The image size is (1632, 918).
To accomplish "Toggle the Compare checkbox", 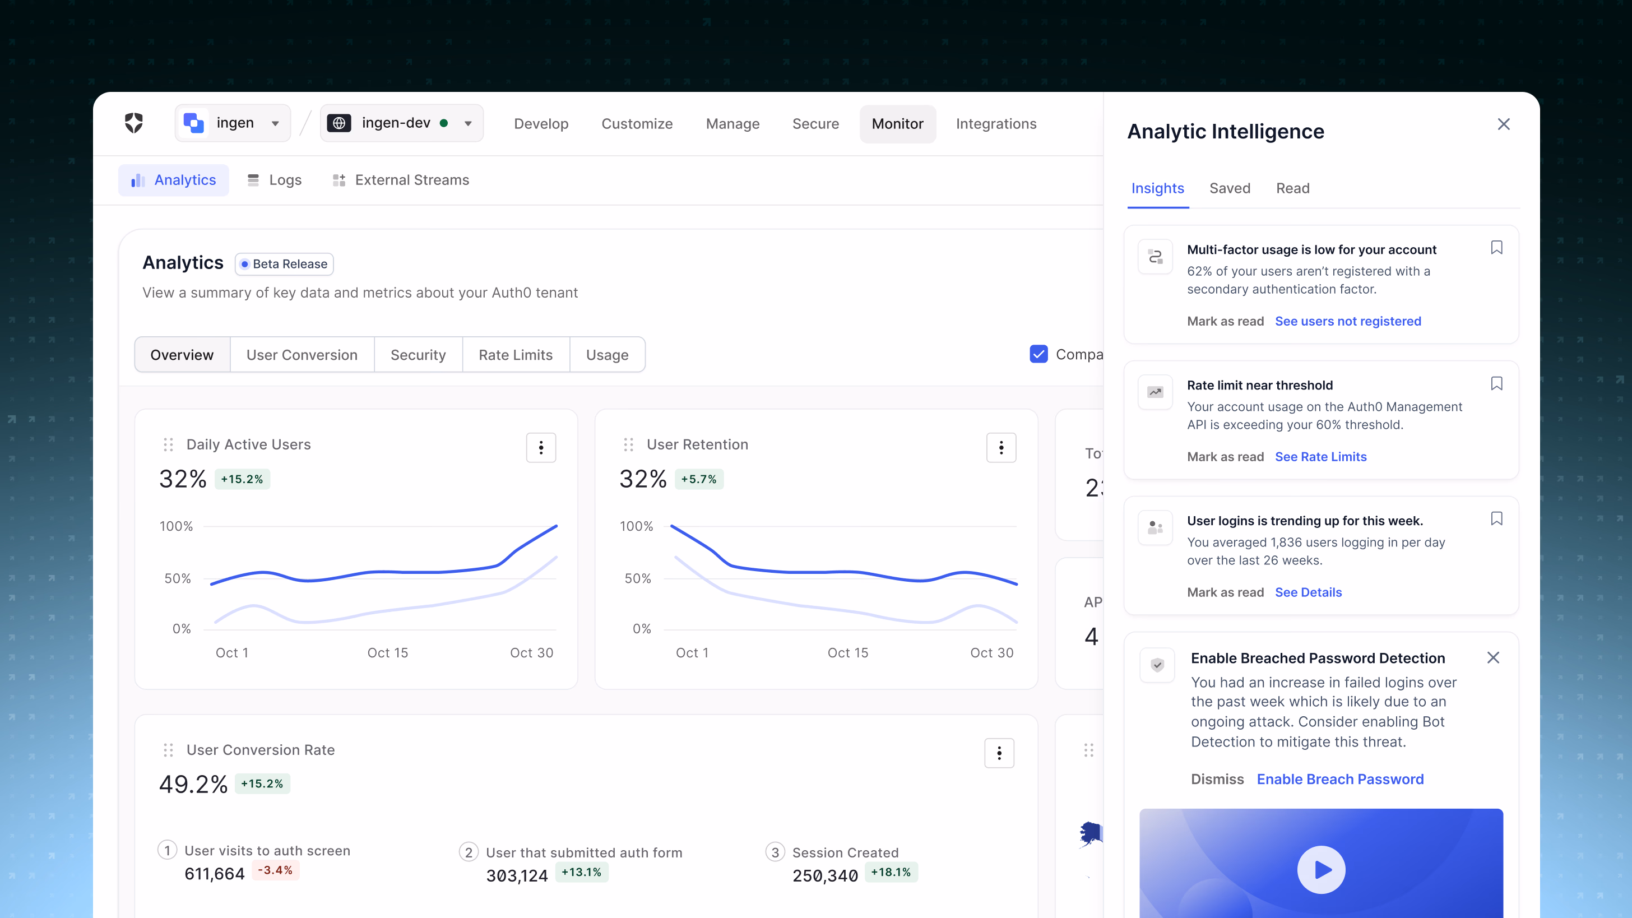I will pyautogui.click(x=1038, y=354).
